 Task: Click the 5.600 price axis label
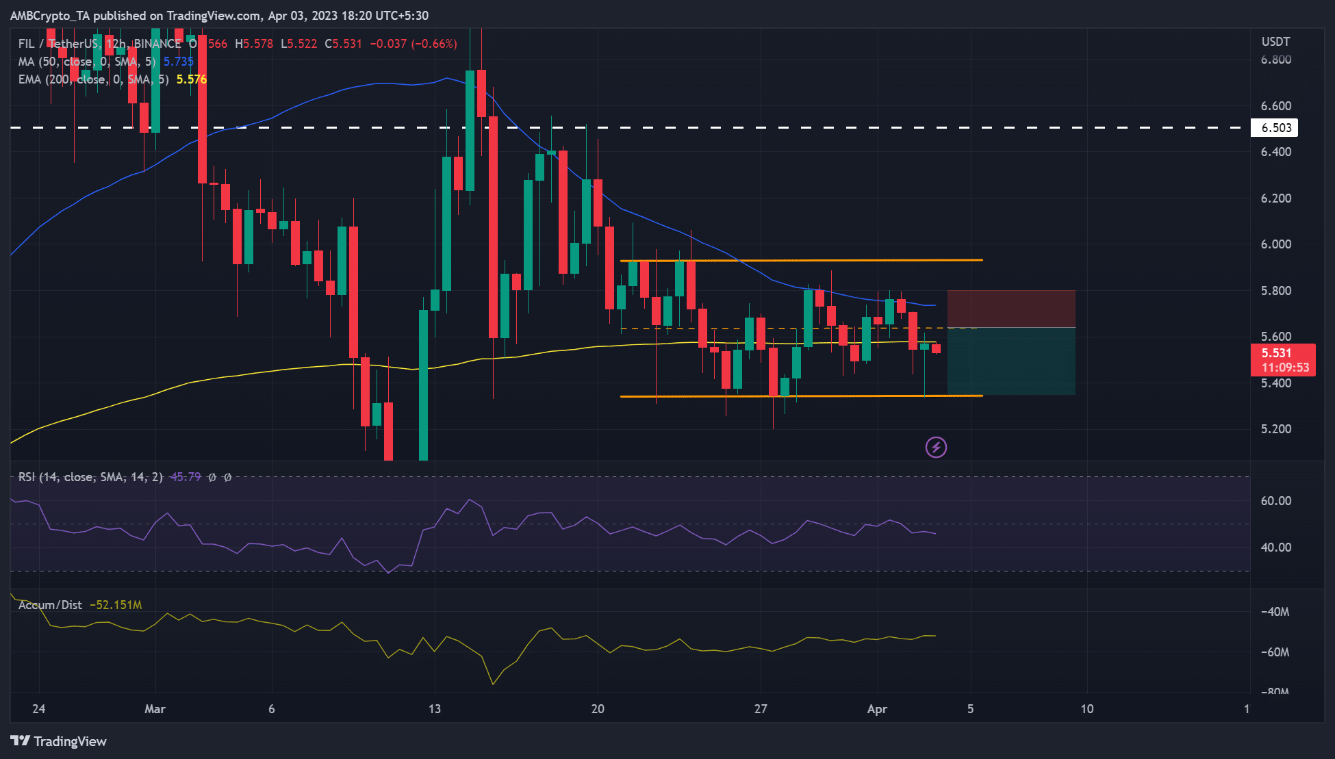(1276, 337)
